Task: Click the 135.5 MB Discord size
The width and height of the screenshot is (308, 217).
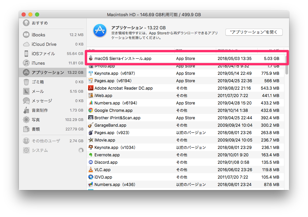Action: 270,162
